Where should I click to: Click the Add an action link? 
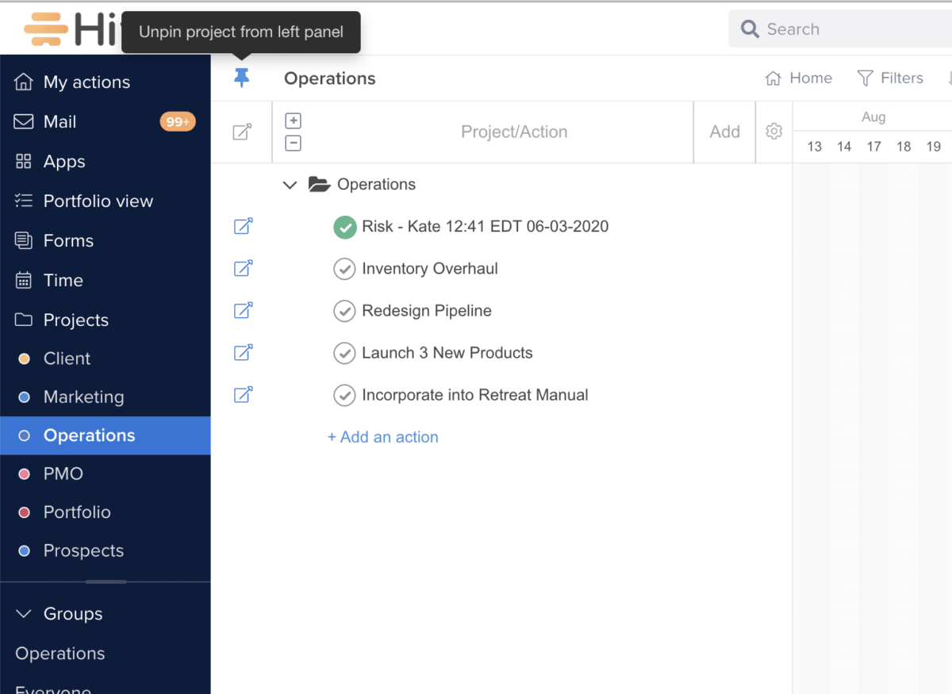tap(383, 437)
